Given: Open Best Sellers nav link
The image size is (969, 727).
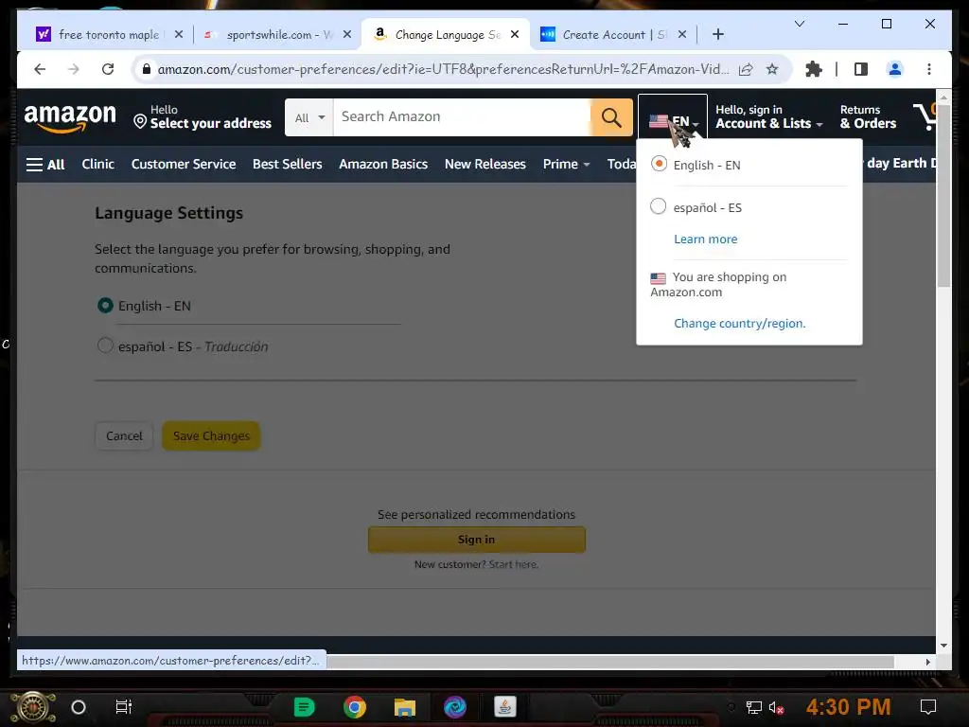Looking at the screenshot, I should point(288,165).
